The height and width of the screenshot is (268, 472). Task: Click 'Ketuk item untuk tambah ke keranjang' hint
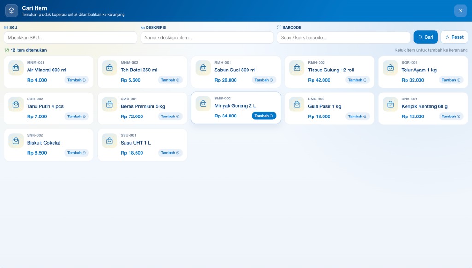[431, 50]
